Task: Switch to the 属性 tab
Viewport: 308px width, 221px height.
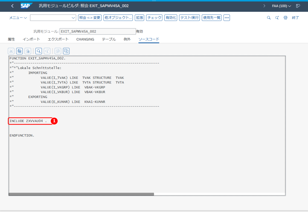Action: [x=11, y=39]
